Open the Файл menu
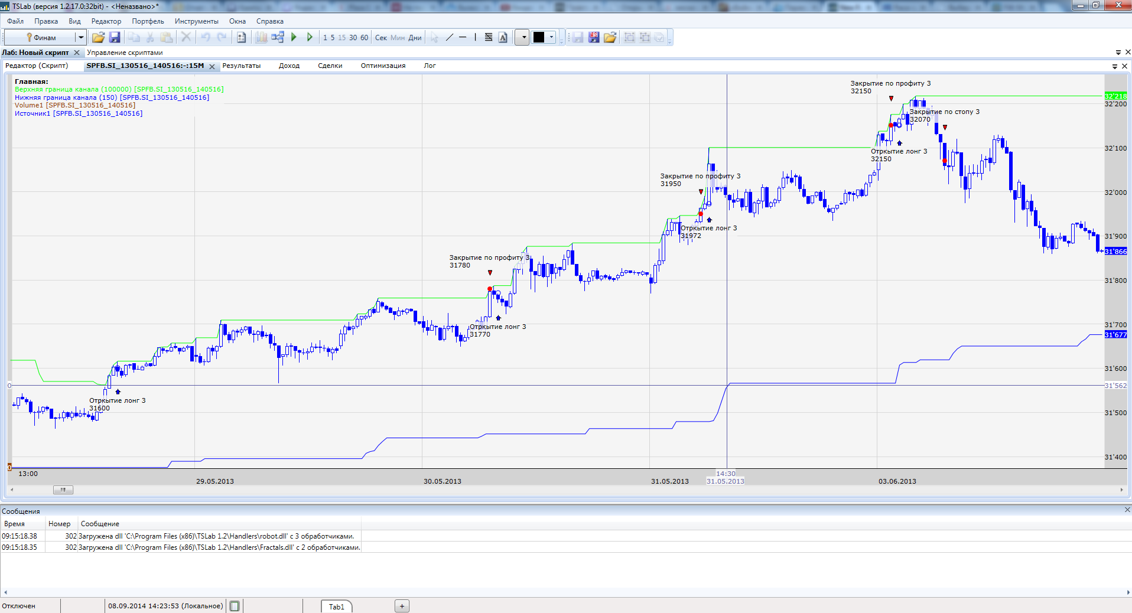This screenshot has height=613, width=1132. tap(15, 21)
